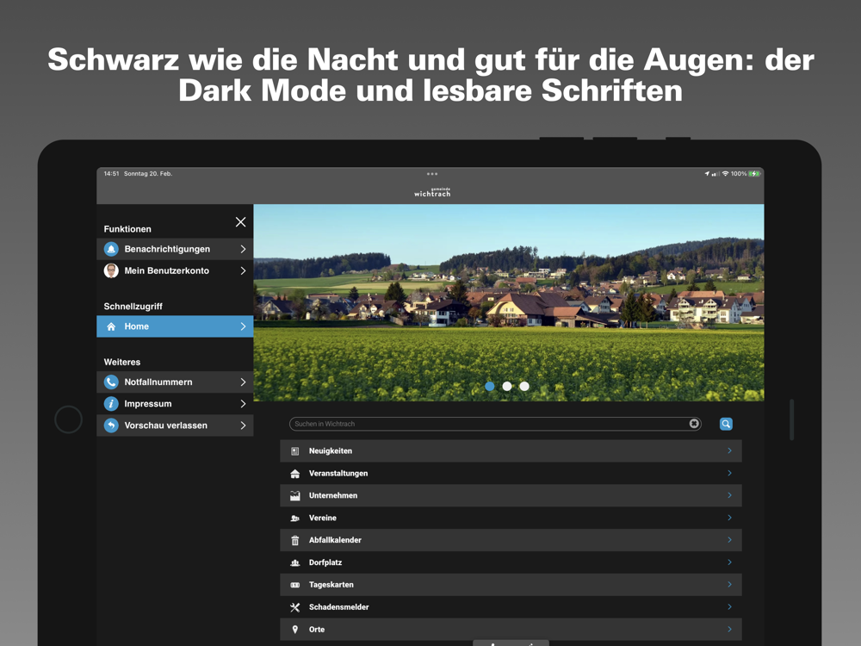Image resolution: width=861 pixels, height=646 pixels.
Task: Expand Benachrichtigungen via its chevron
Action: (x=243, y=249)
